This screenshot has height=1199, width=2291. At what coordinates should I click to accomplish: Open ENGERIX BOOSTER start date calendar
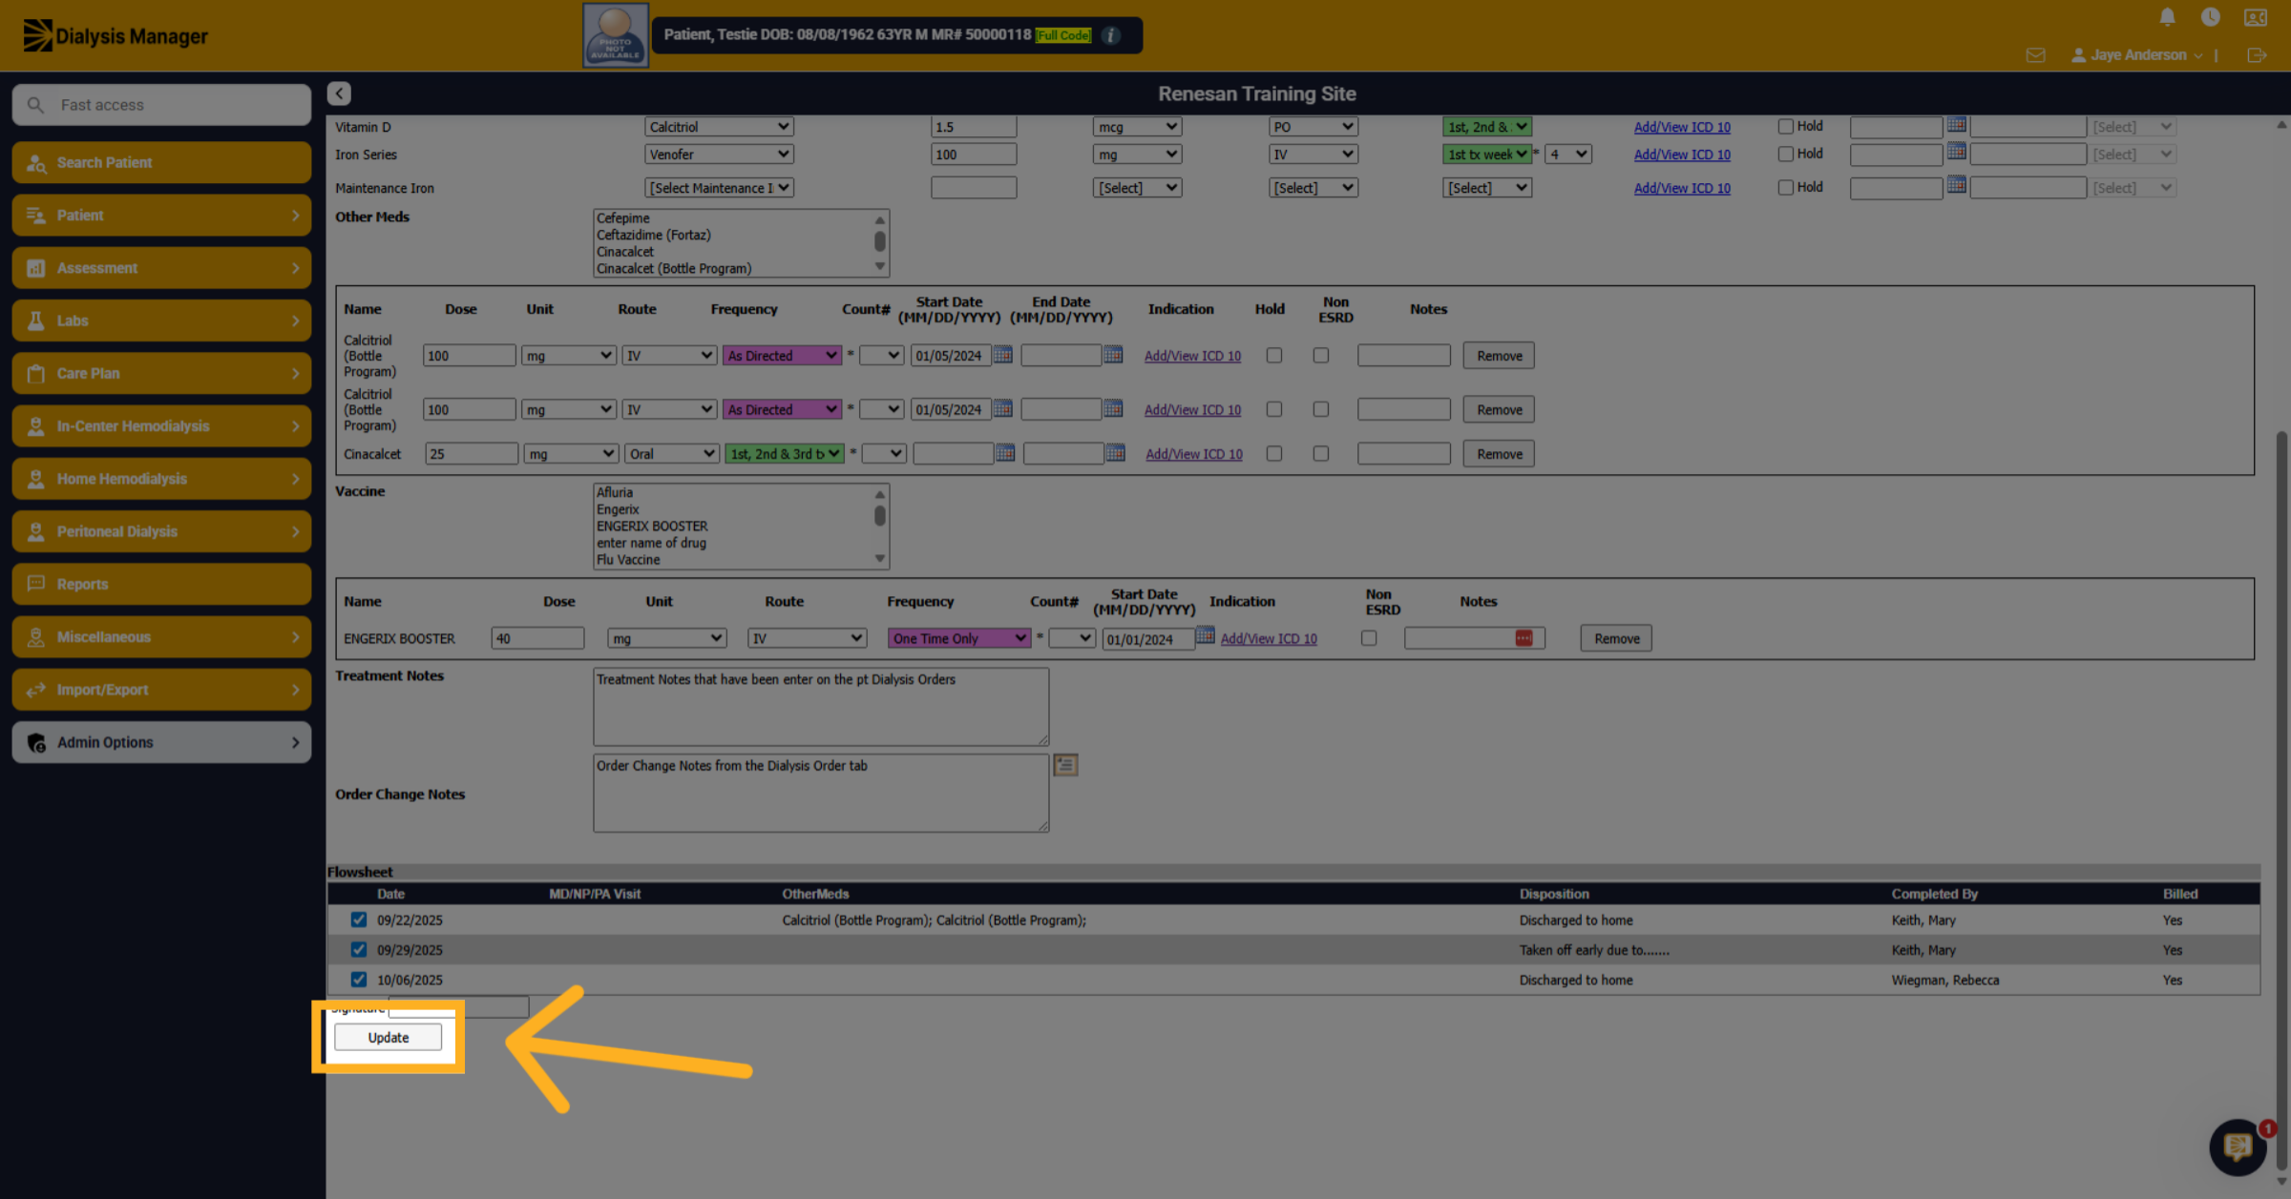click(x=1205, y=635)
